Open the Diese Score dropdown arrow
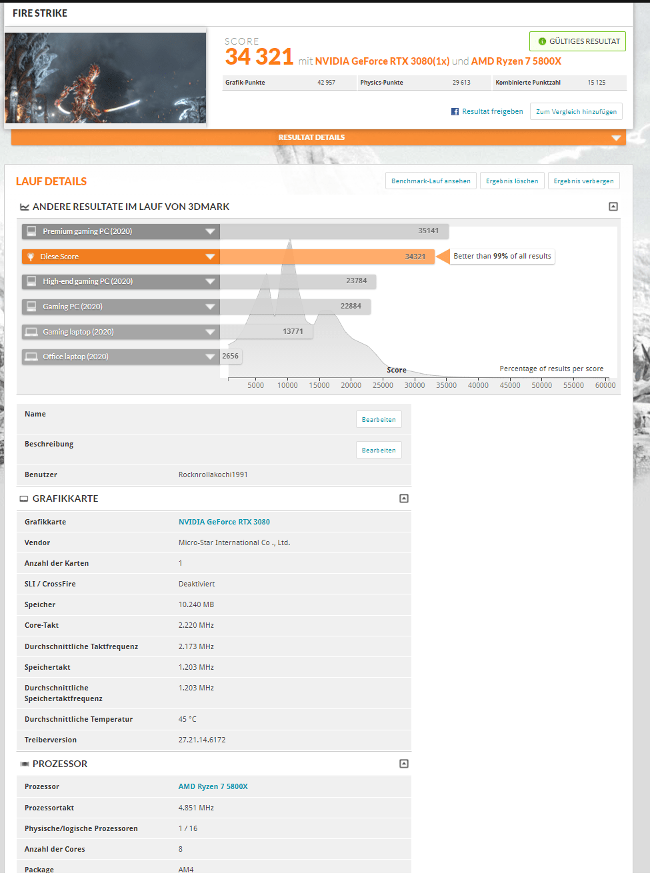The image size is (650, 875). (x=210, y=257)
